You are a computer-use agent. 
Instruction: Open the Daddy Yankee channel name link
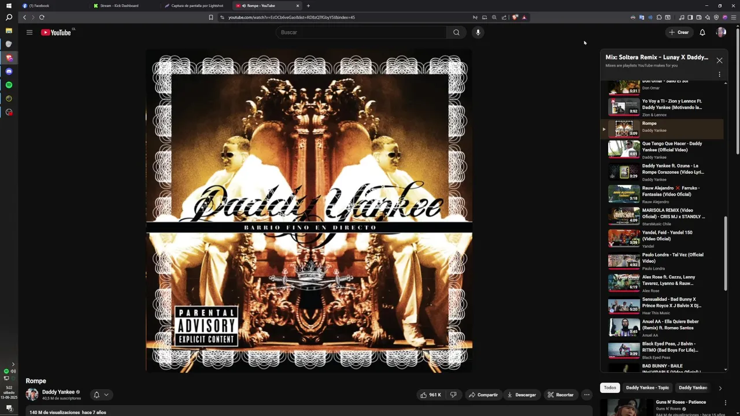click(58, 392)
